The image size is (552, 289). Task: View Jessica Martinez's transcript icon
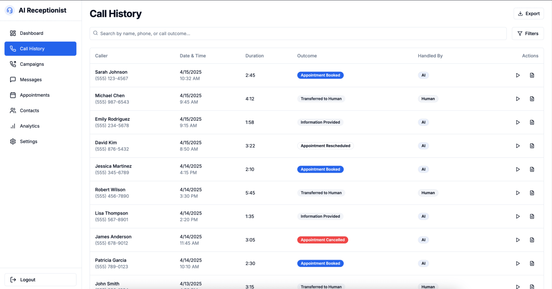[x=532, y=169]
